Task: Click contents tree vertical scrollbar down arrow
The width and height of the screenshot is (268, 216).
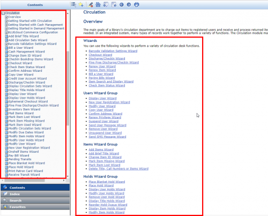Action: [x=68, y=176]
